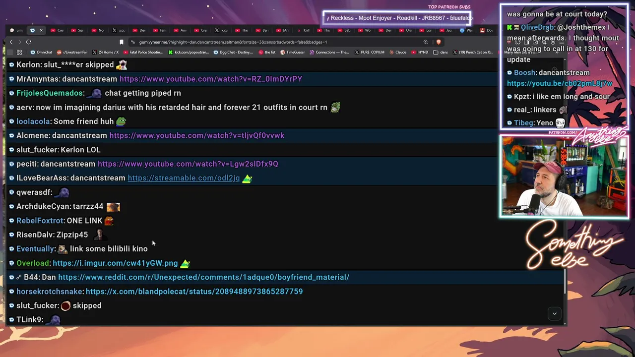Open ILoveBearAss's streamable.com link
Image resolution: width=635 pixels, height=357 pixels.
(184, 178)
